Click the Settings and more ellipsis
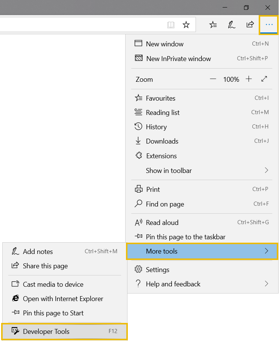 [269, 25]
